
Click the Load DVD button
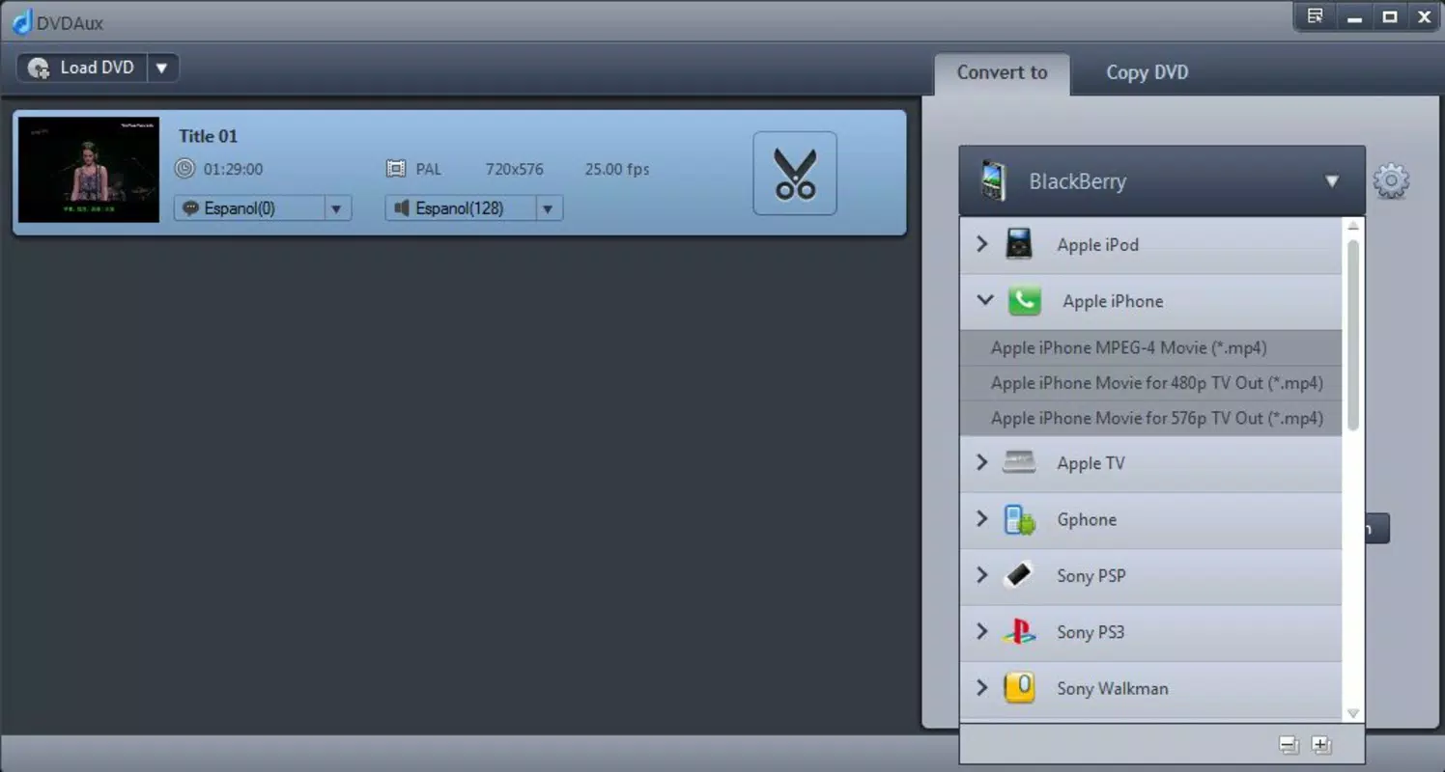(82, 68)
